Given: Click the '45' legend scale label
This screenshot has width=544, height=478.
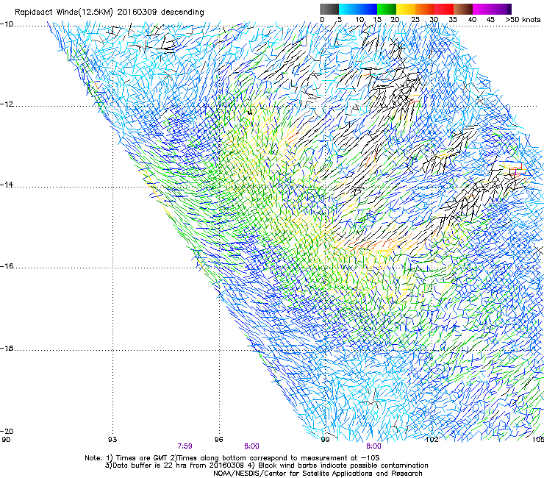Looking at the screenshot, I should [490, 19].
